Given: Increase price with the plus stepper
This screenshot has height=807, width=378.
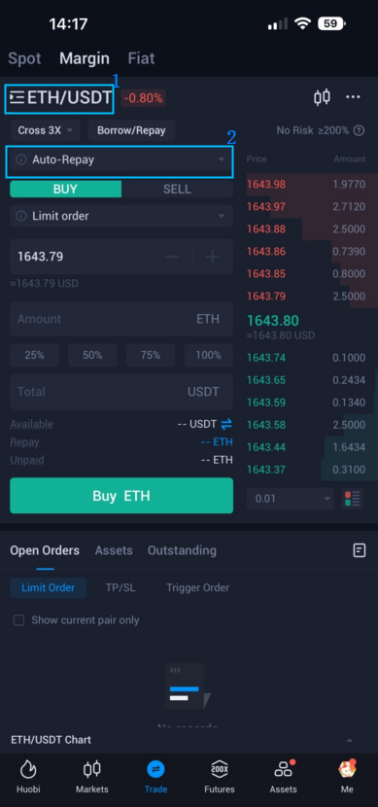Looking at the screenshot, I should pos(213,257).
